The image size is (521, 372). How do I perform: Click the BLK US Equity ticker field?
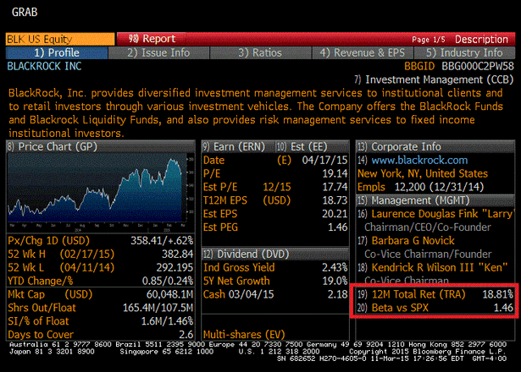click(60, 39)
